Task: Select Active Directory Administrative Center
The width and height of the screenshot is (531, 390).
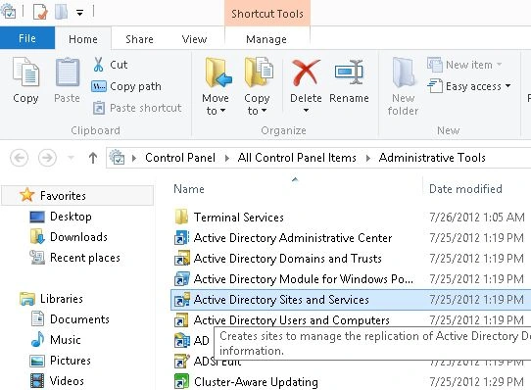Action: pyautogui.click(x=293, y=238)
